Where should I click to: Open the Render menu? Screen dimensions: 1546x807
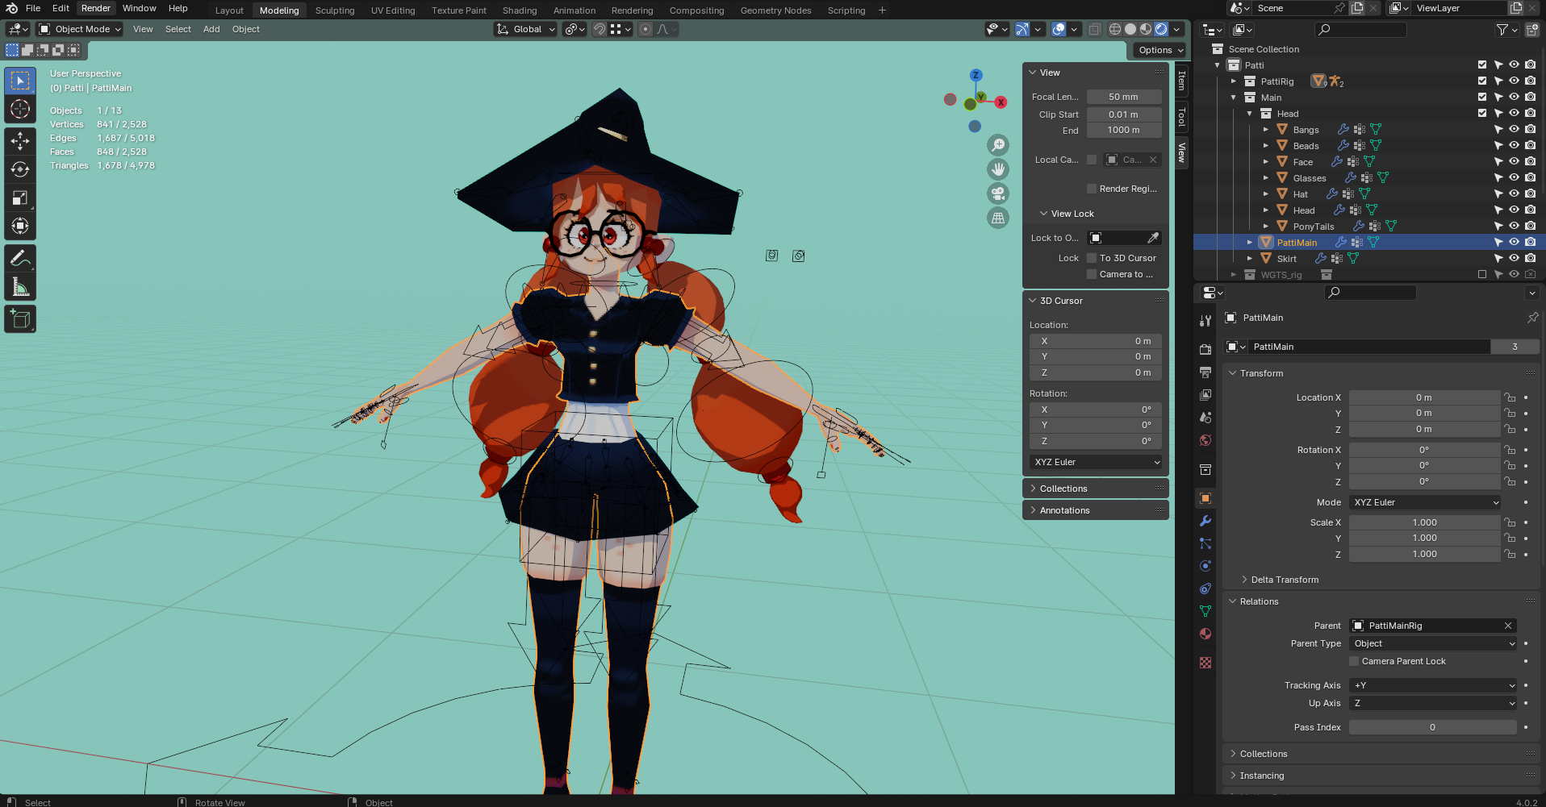[x=96, y=8]
